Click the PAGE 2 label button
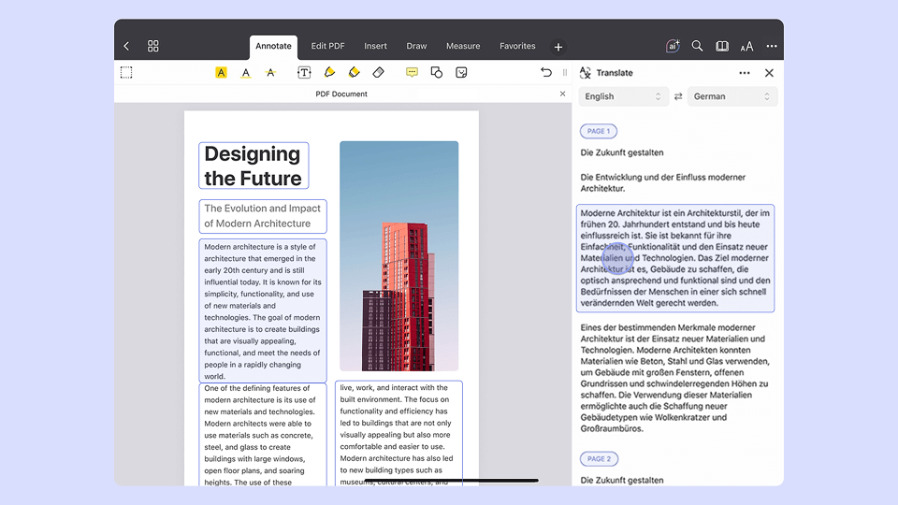This screenshot has width=898, height=505. click(x=599, y=459)
